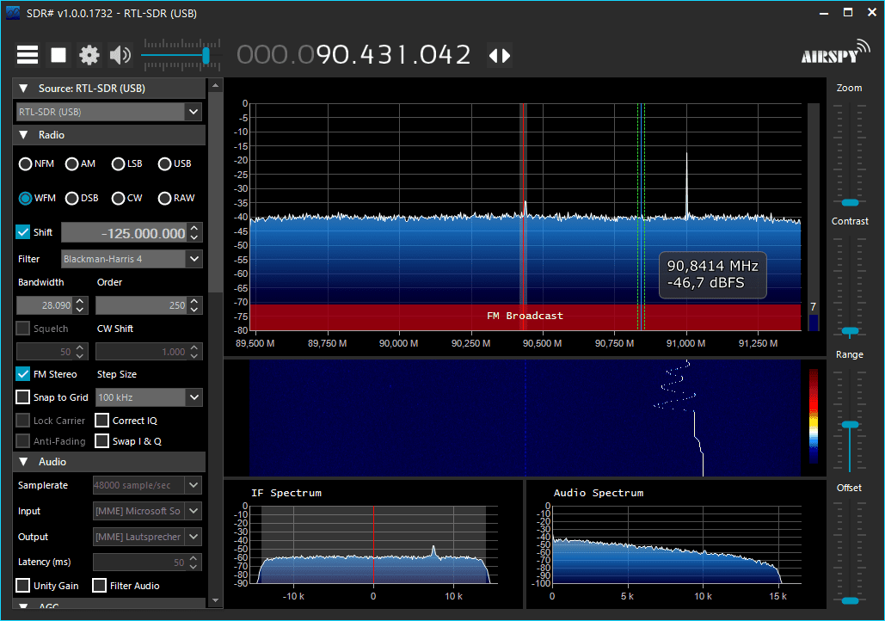
Task: Click the tuning style arrows icon
Action: click(x=500, y=55)
